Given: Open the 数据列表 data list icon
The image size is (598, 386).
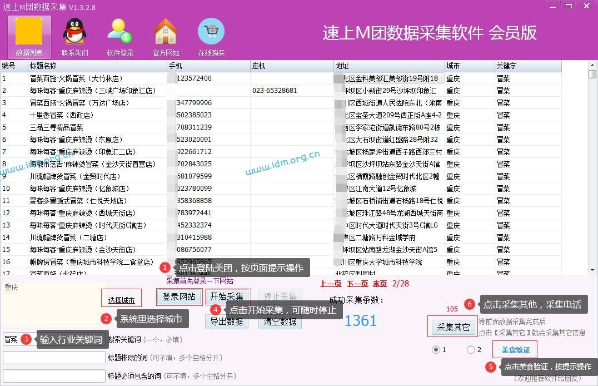Looking at the screenshot, I should click(x=29, y=37).
